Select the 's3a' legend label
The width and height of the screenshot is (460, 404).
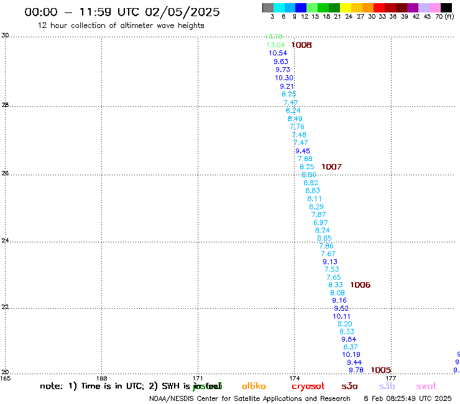click(349, 387)
